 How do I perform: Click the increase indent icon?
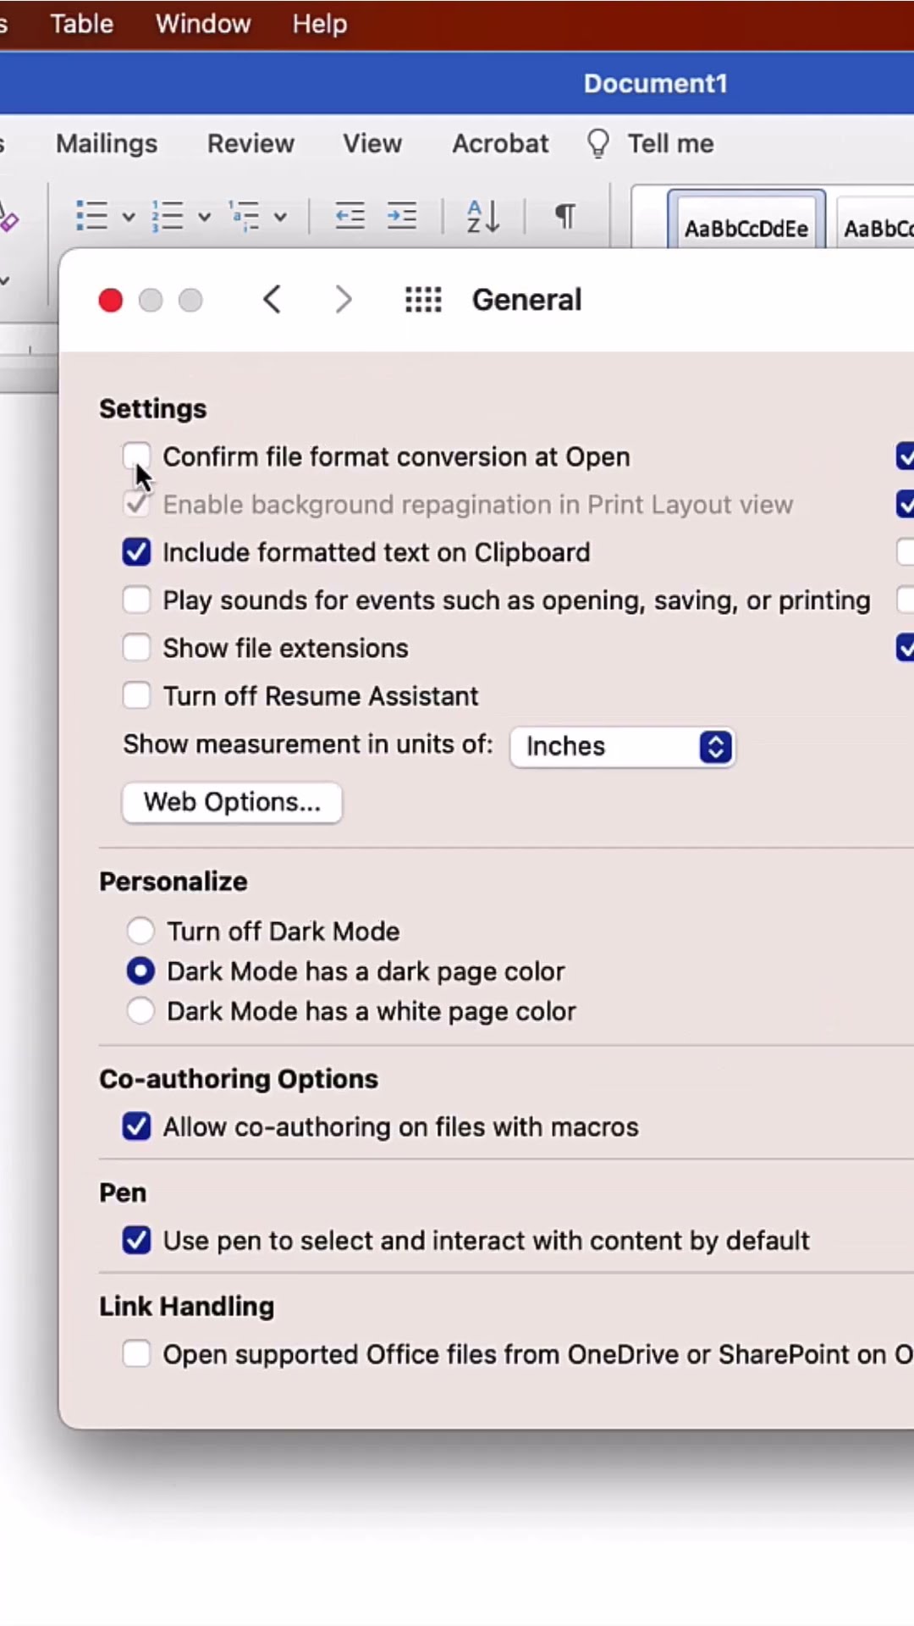coord(401,216)
